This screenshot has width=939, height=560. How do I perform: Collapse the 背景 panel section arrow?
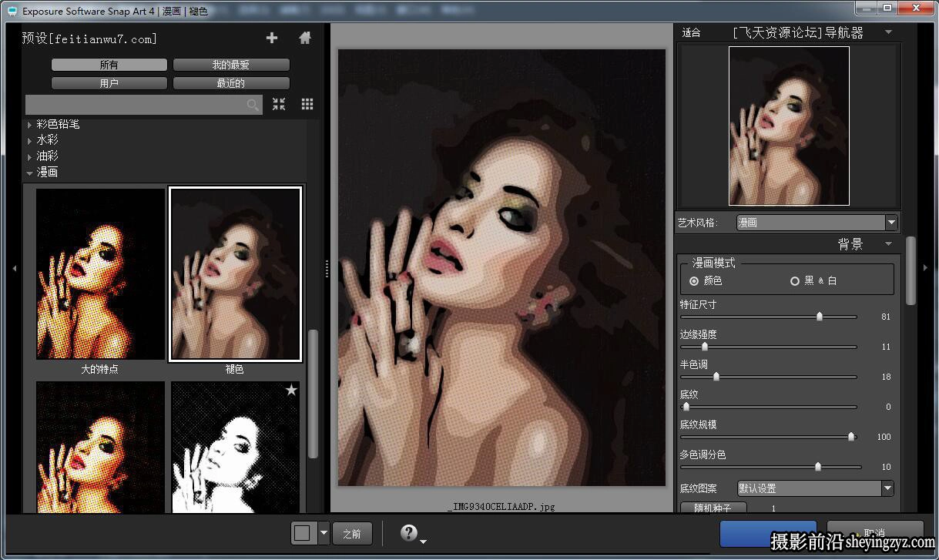click(x=888, y=244)
